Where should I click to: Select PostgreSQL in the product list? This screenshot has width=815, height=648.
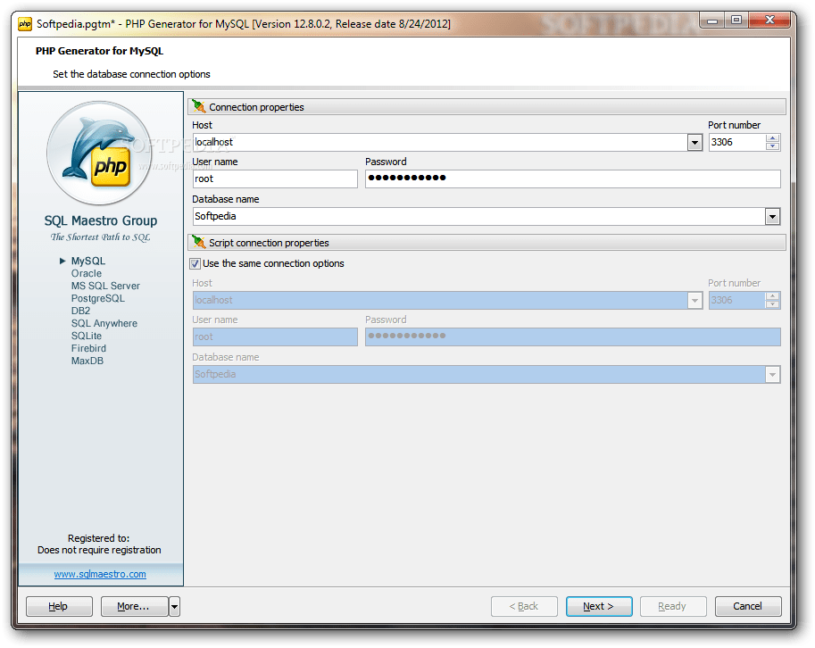point(97,298)
